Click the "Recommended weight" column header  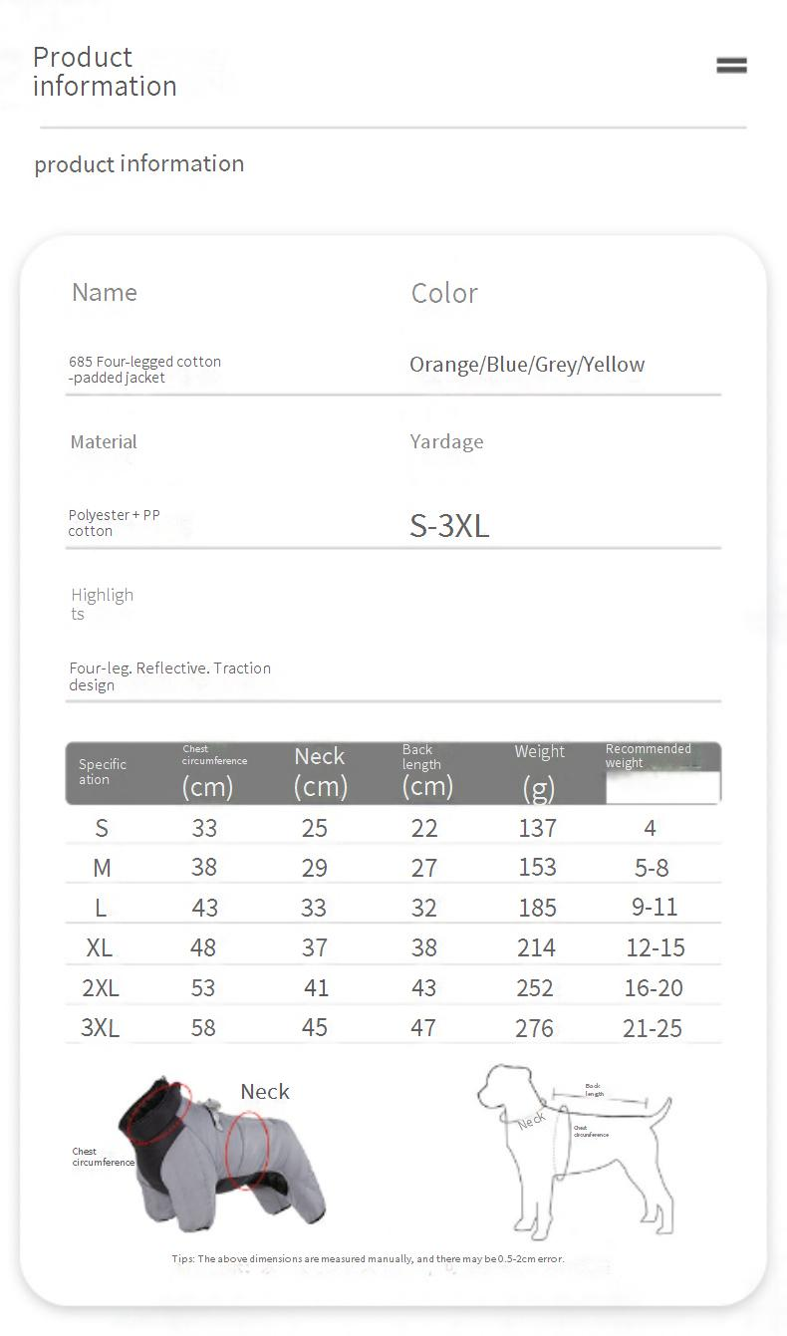click(648, 756)
